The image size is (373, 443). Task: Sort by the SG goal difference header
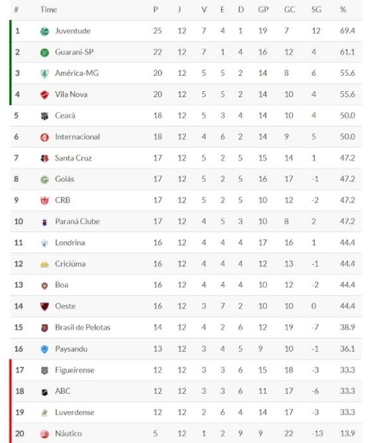[316, 9]
